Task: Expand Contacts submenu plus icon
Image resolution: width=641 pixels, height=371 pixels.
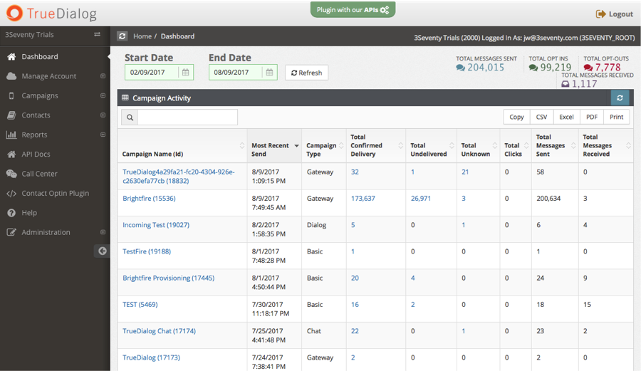Action: coord(103,115)
